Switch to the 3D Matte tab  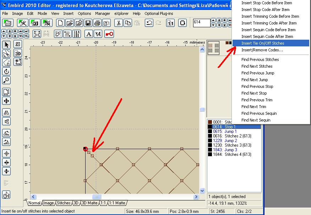click(x=89, y=203)
